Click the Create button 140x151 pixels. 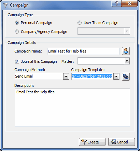pyautogui.click(x=92, y=142)
